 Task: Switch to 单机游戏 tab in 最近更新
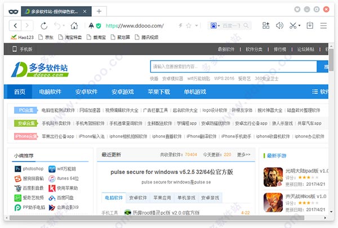coord(186,198)
